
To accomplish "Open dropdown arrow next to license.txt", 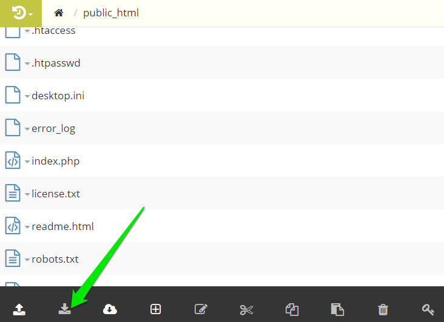I will (x=27, y=194).
